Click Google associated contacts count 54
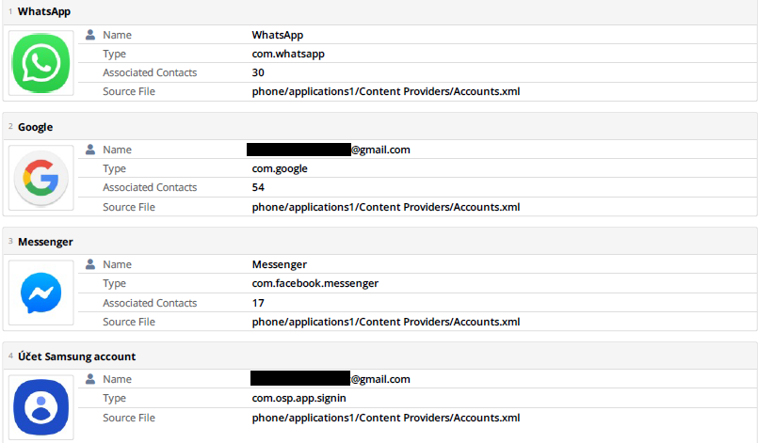Image resolution: width=758 pixels, height=443 pixels. tap(258, 187)
